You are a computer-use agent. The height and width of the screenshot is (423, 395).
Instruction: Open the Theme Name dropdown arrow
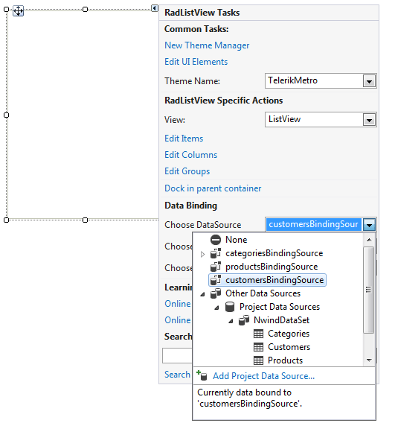pyautogui.click(x=369, y=81)
